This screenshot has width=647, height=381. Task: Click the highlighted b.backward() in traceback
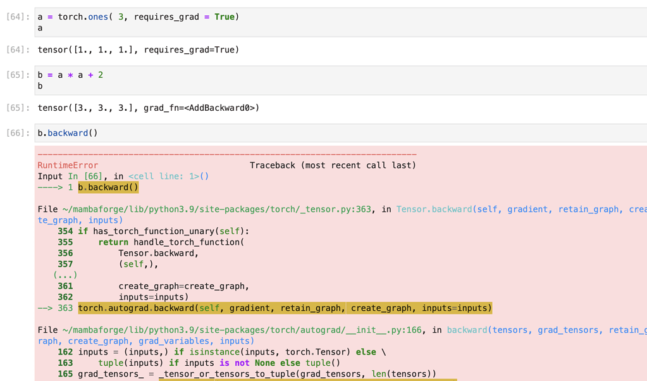[x=108, y=188]
